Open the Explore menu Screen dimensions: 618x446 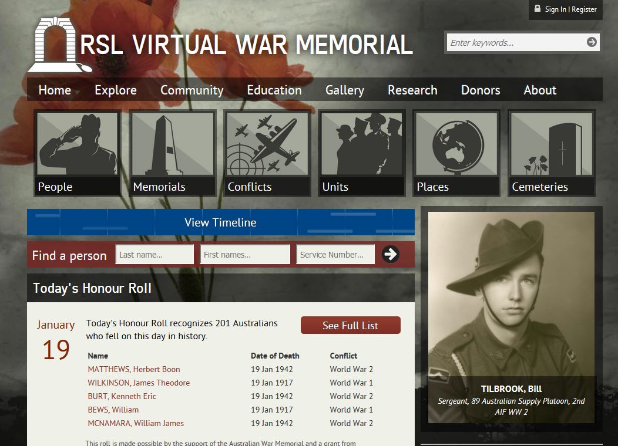point(115,90)
